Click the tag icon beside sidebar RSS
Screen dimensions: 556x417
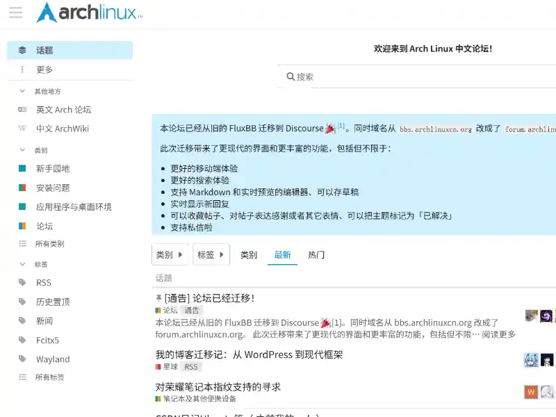click(22, 282)
